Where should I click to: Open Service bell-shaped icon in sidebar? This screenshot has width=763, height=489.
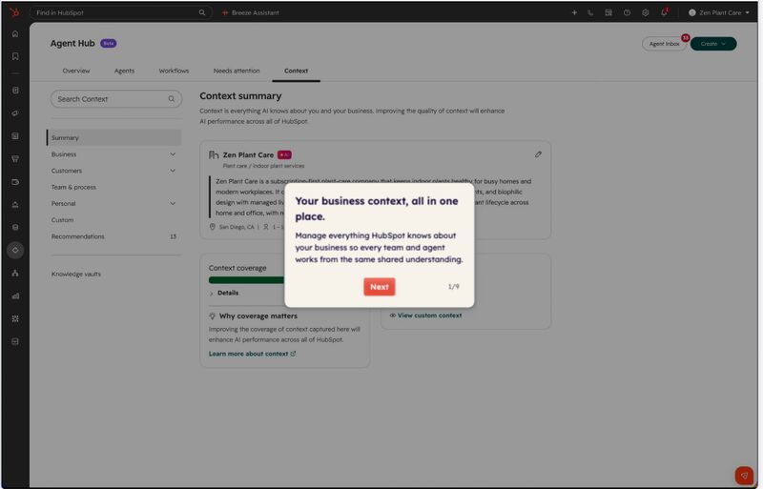[x=15, y=205]
